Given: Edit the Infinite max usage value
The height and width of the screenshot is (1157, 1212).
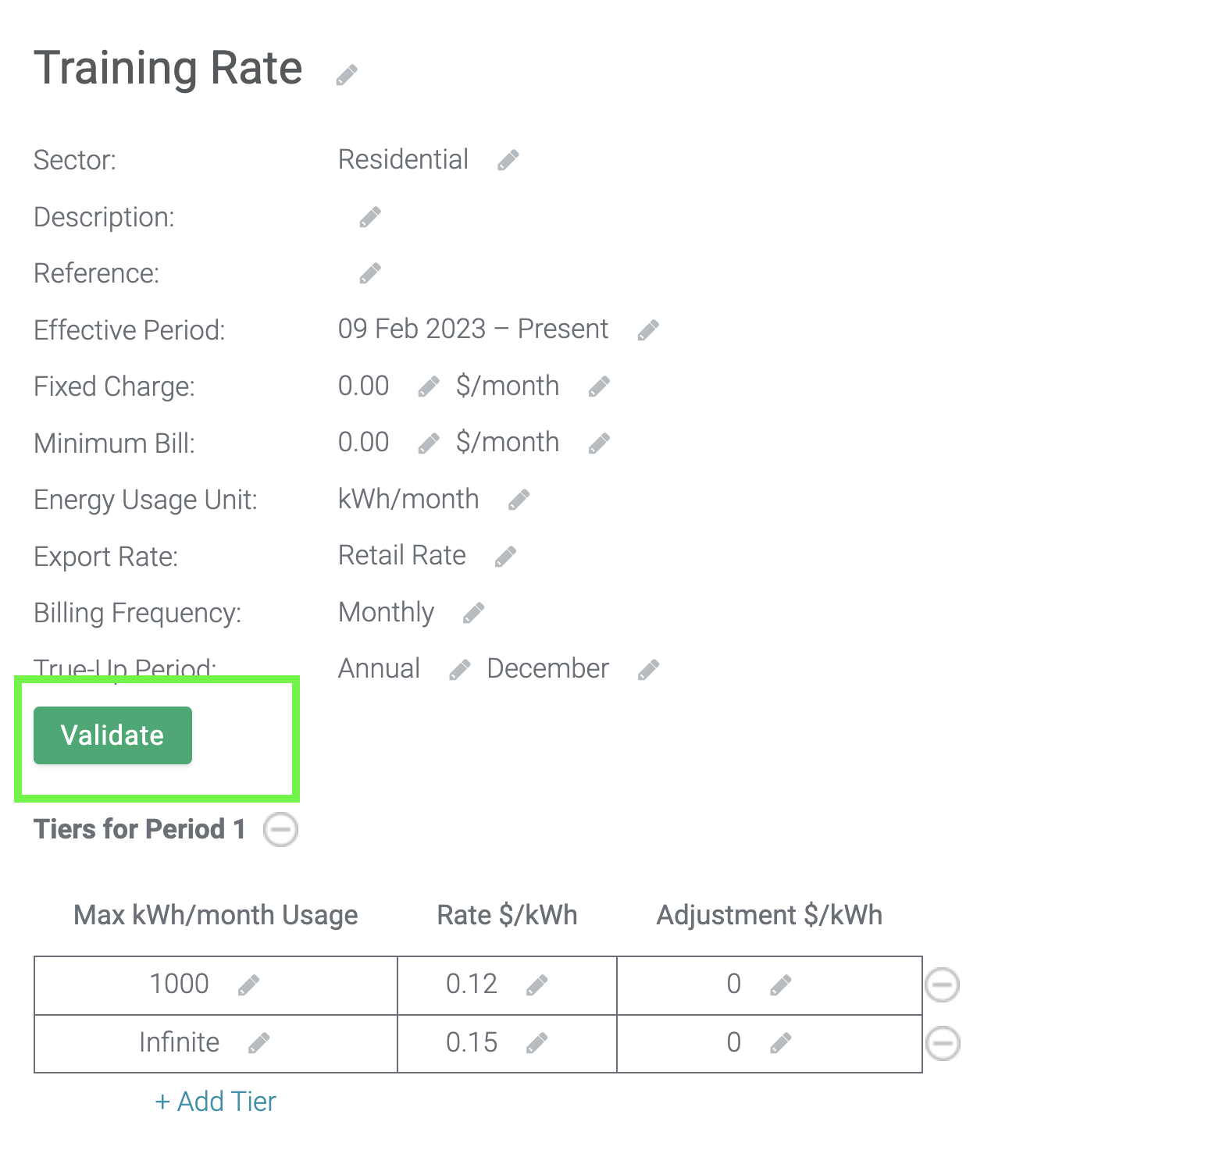Looking at the screenshot, I should click(260, 1043).
